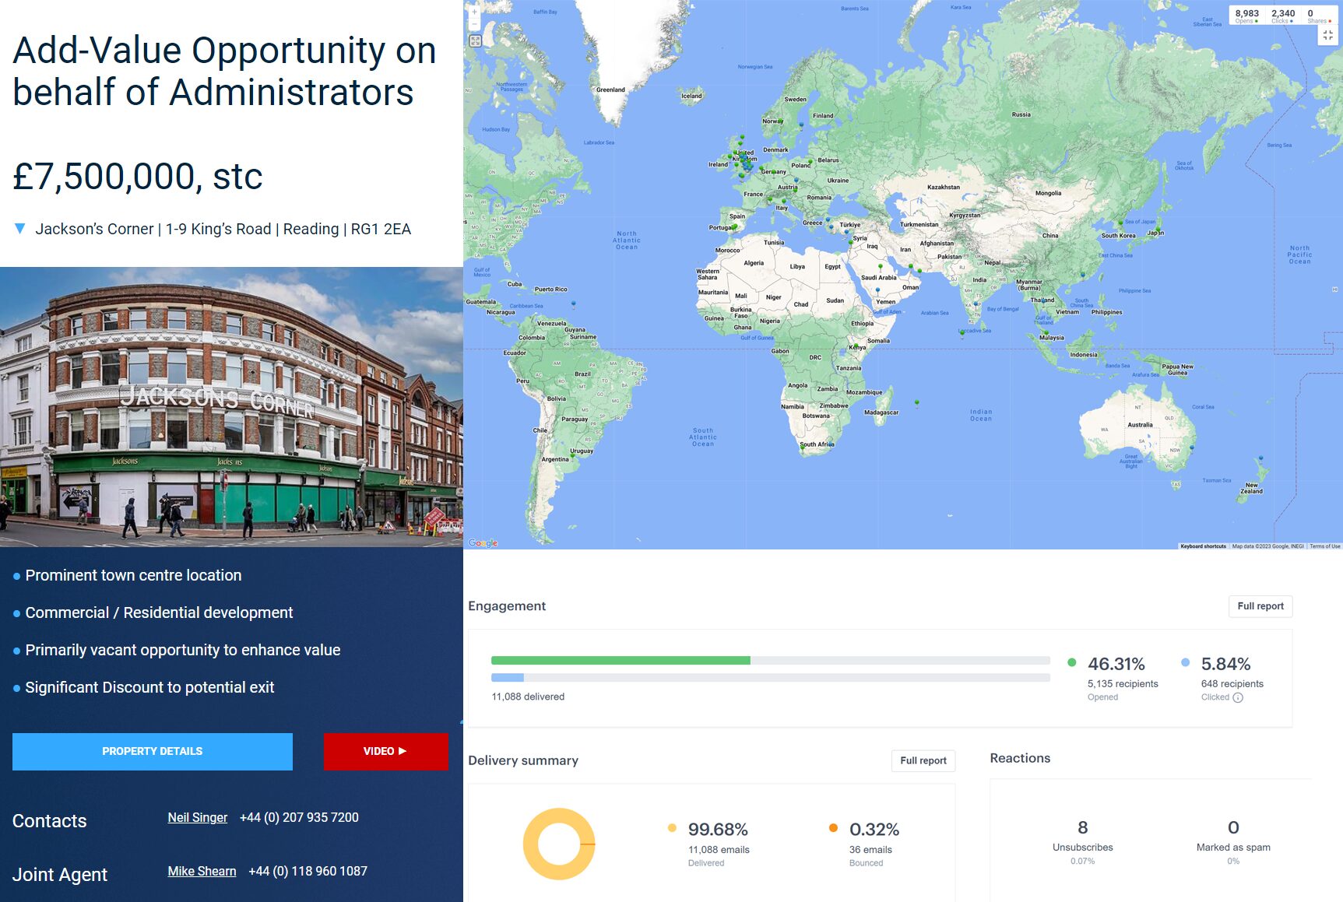1343x902 pixels.
Task: Toggle the Opens filter on the map
Action: tap(1246, 16)
